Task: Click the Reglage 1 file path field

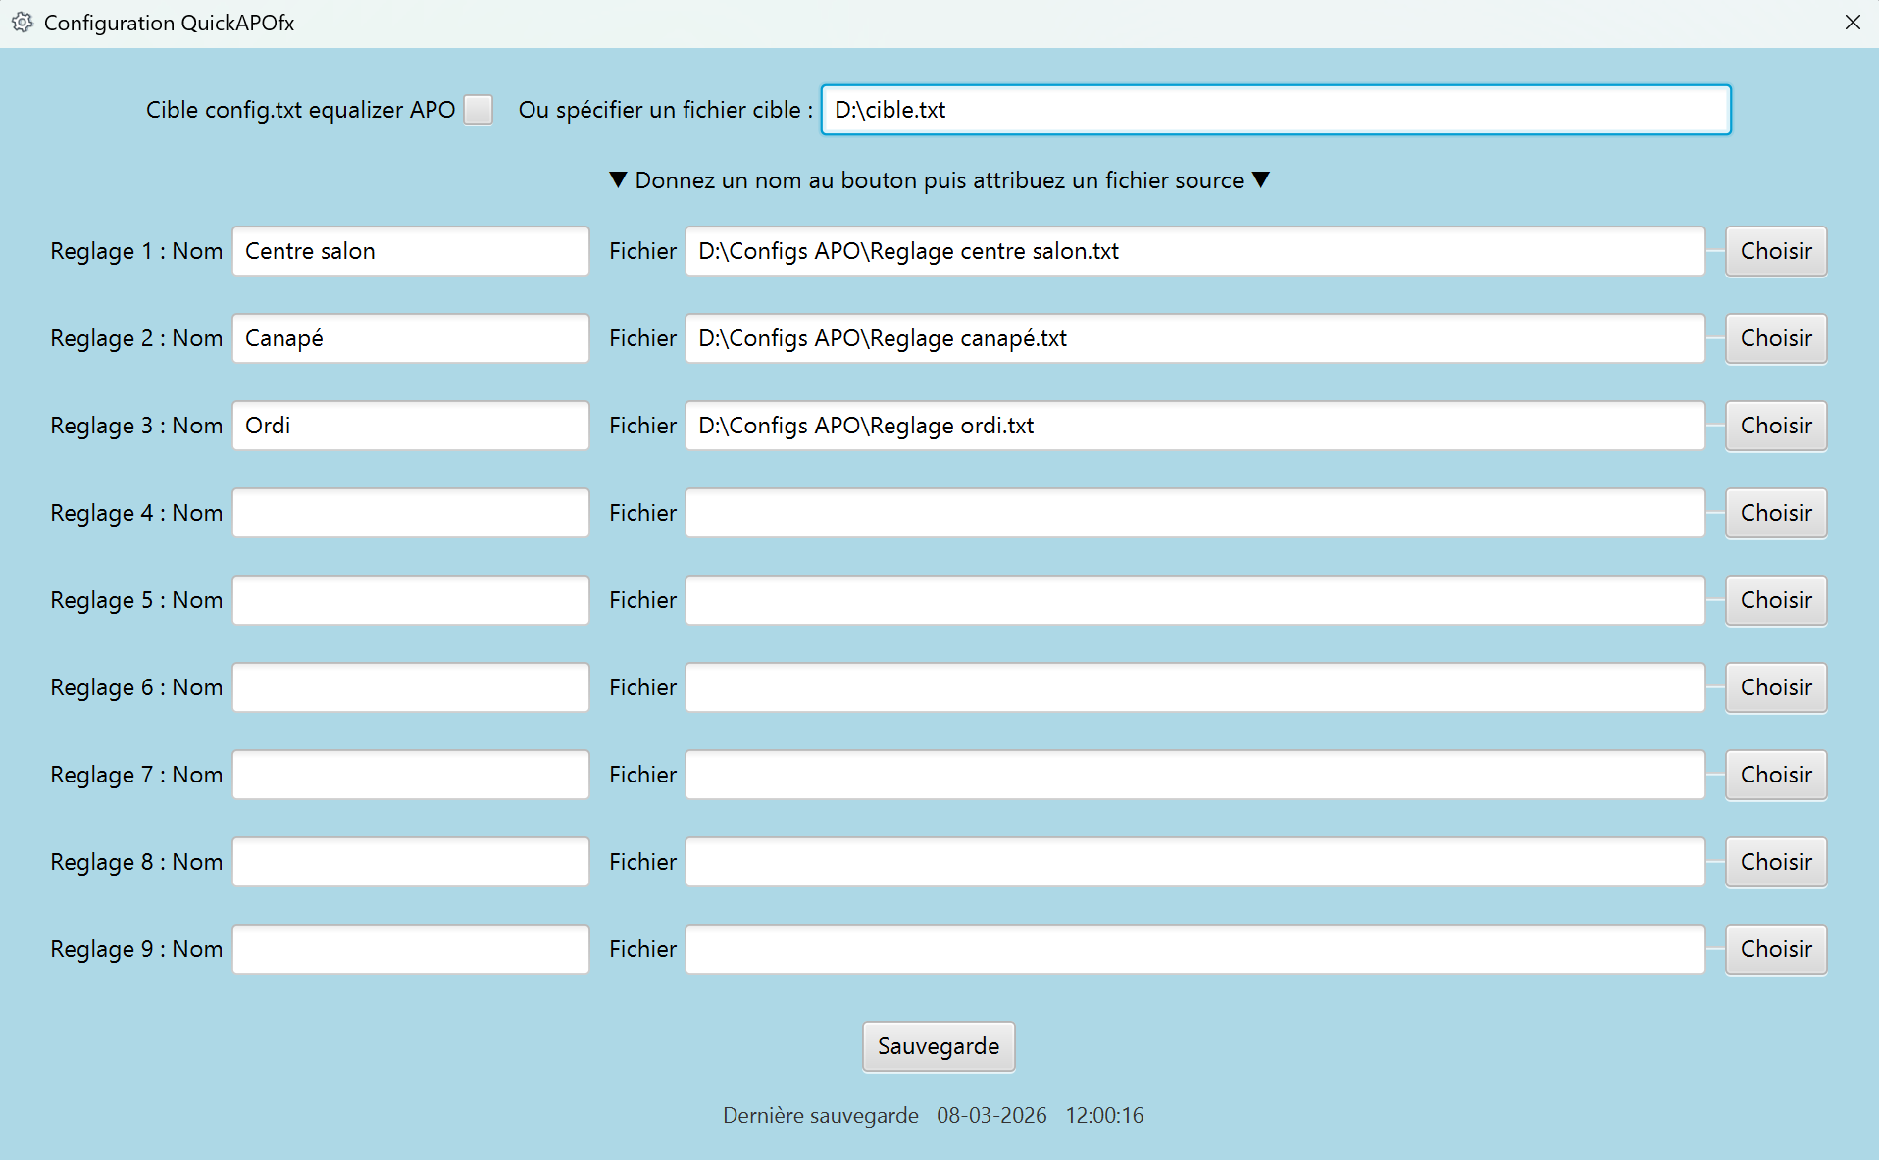Action: (x=1193, y=251)
